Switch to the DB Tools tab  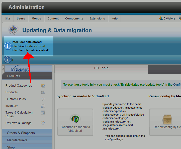[101, 68]
